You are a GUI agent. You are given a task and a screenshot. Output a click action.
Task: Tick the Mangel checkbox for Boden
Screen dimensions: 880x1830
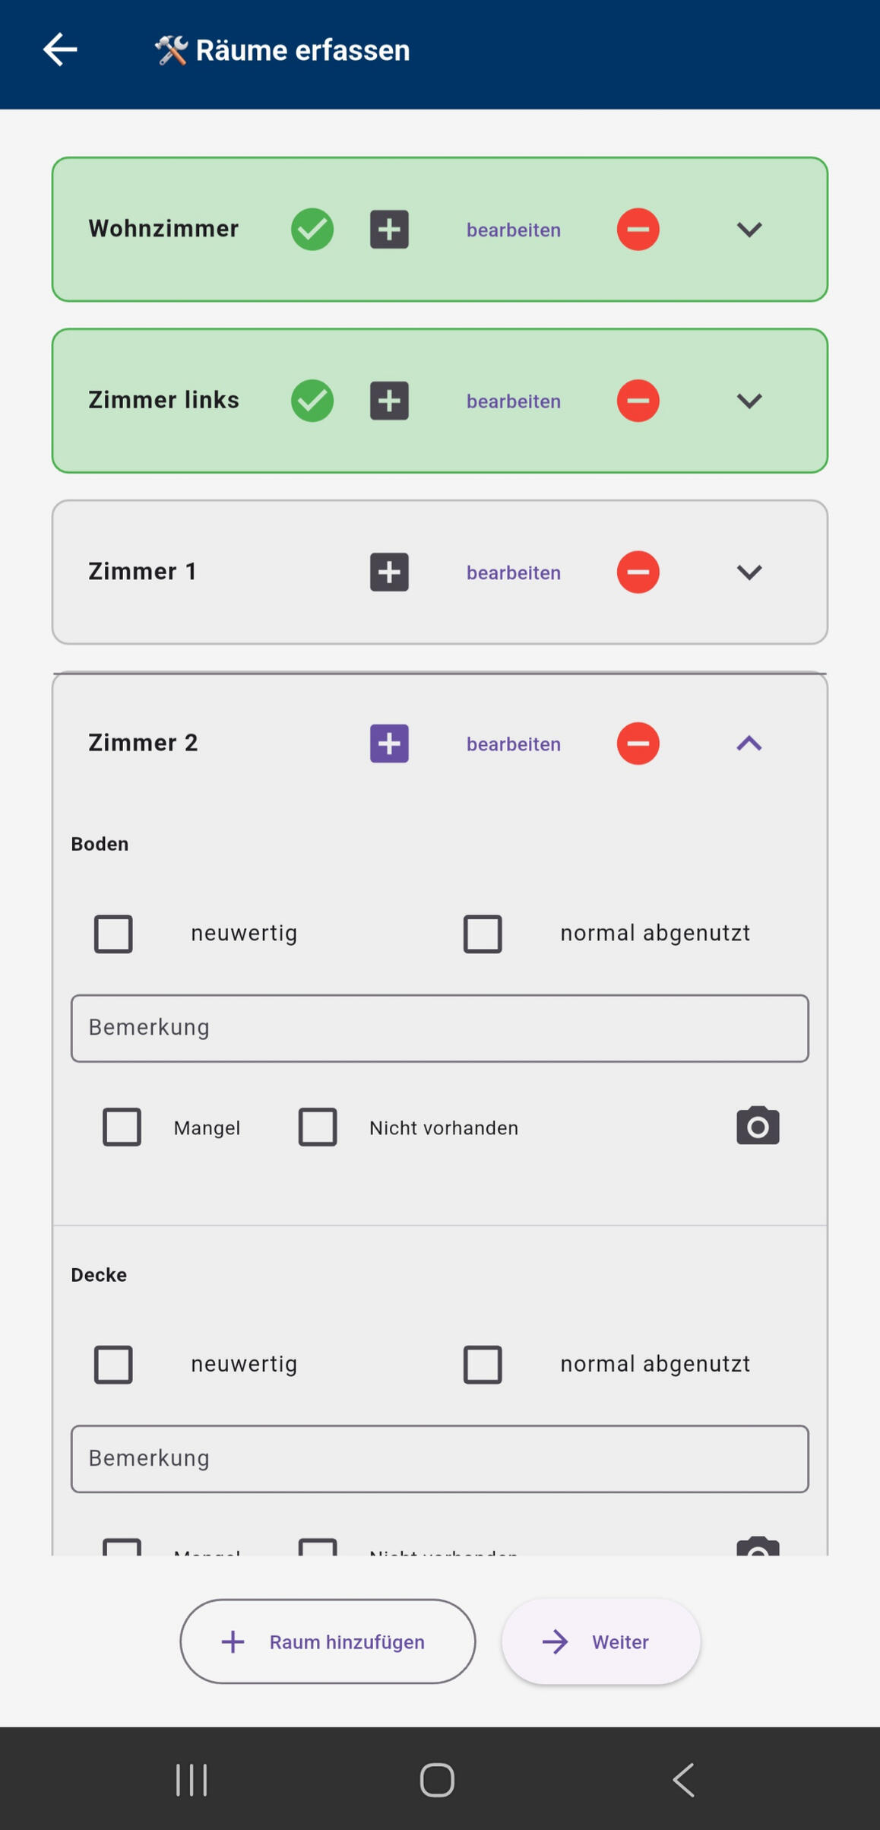122,1127
